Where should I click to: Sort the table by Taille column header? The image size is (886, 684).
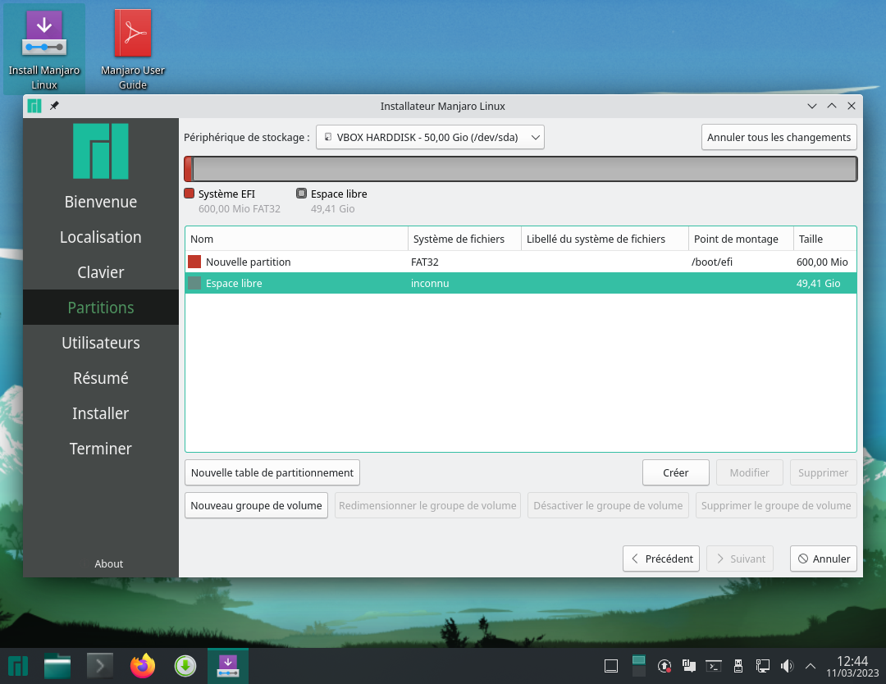pyautogui.click(x=824, y=239)
